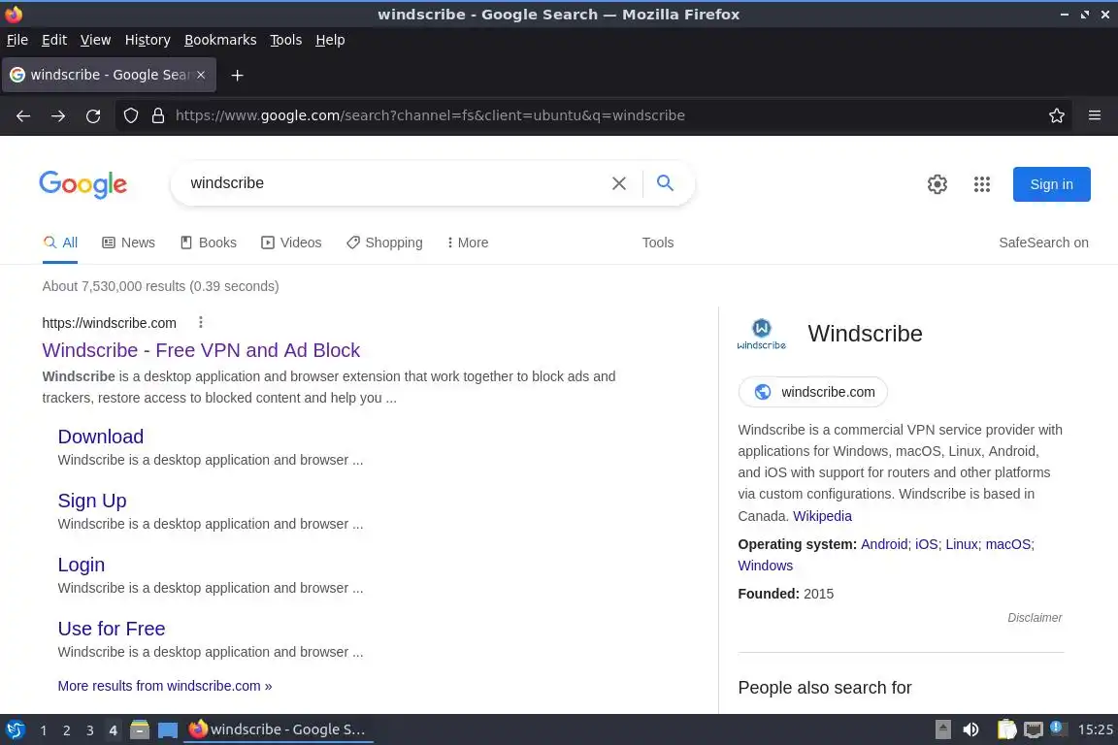This screenshot has height=745, width=1118.
Task: Go to Google home via the logo
Action: (82, 184)
